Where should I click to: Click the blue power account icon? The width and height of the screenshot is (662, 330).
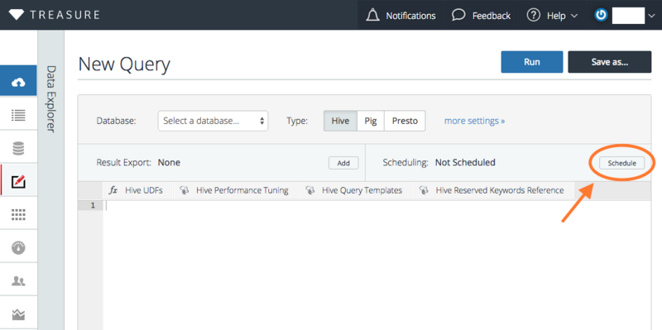(601, 15)
